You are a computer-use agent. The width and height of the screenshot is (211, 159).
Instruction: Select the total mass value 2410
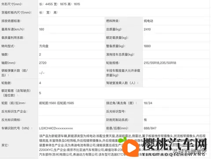(147, 29)
